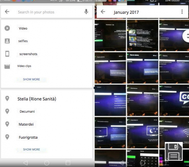Open the screenshots category

(x=47, y=54)
